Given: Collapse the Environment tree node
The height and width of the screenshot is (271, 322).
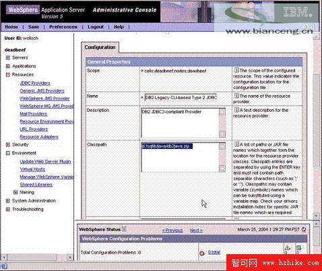Looking at the screenshot, I should pyautogui.click(x=8, y=153).
